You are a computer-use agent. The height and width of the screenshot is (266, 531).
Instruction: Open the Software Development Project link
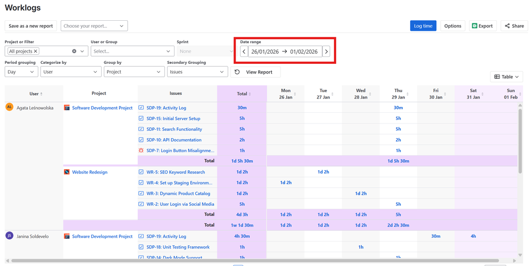102,108
